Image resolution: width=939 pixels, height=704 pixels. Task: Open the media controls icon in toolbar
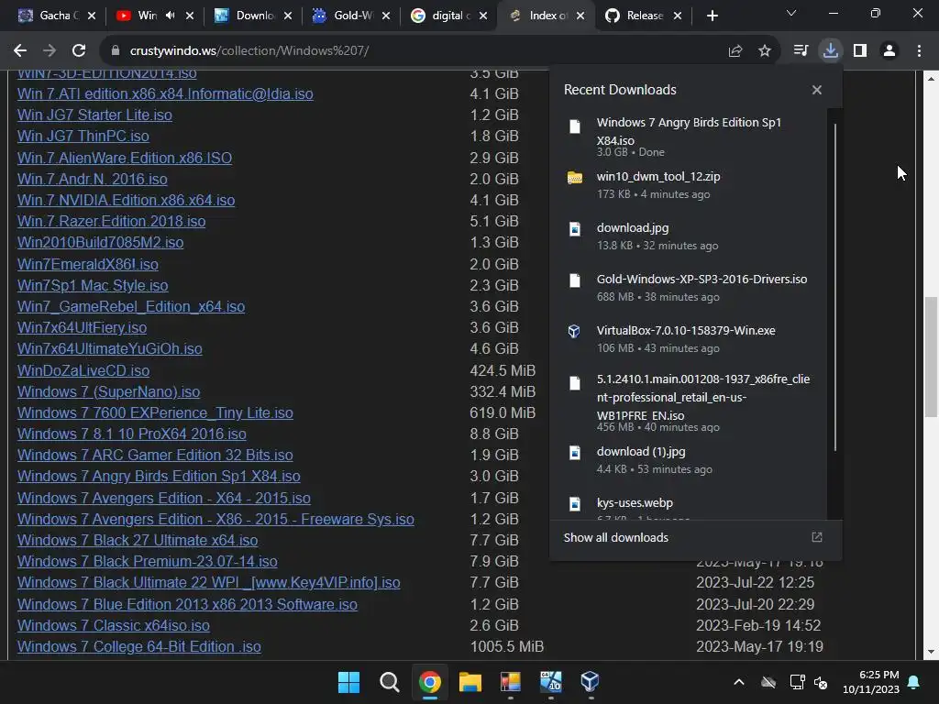pyautogui.click(x=801, y=51)
